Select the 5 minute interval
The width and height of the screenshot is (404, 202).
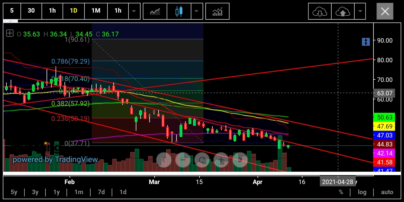coord(12,11)
